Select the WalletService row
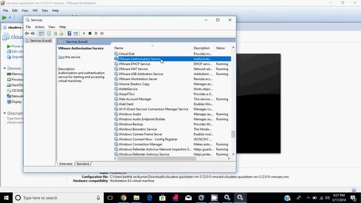This screenshot has width=361, height=203. [172, 89]
